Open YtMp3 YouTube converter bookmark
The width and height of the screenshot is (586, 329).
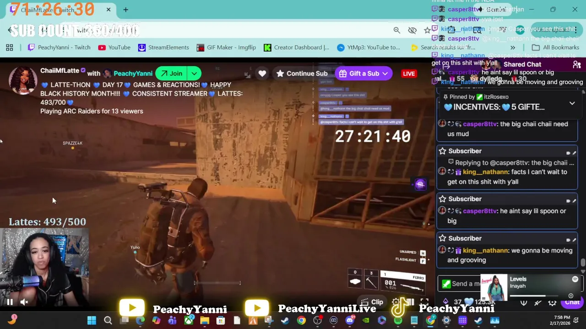[369, 48]
